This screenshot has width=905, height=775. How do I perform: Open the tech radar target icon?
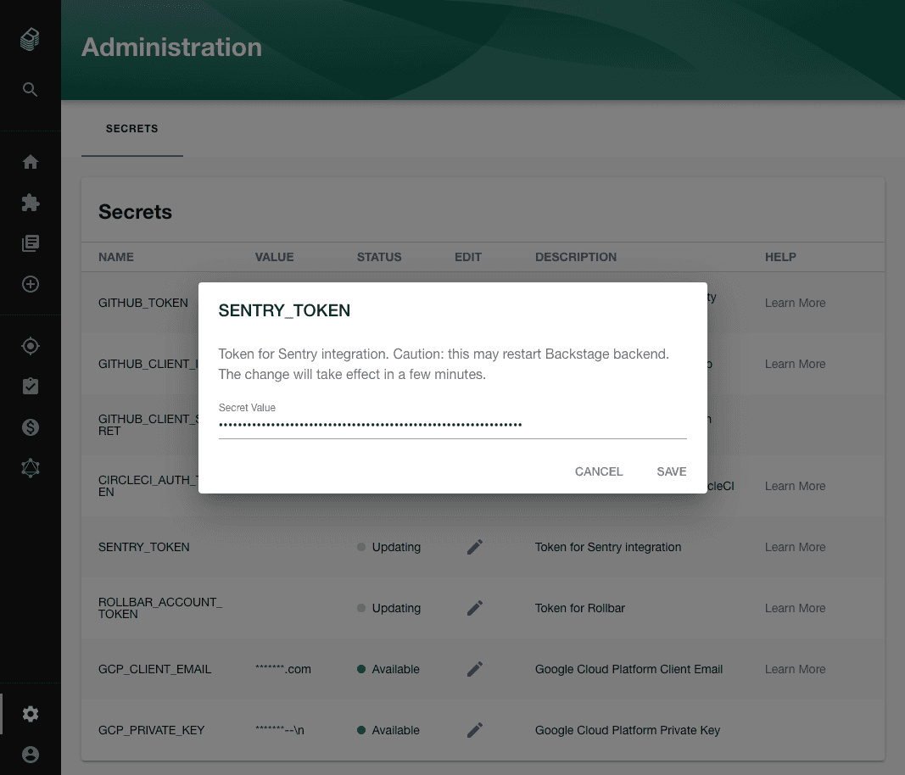(30, 346)
